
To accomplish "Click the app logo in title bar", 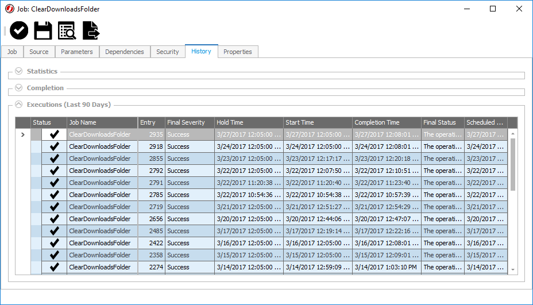I will tap(10, 9).
